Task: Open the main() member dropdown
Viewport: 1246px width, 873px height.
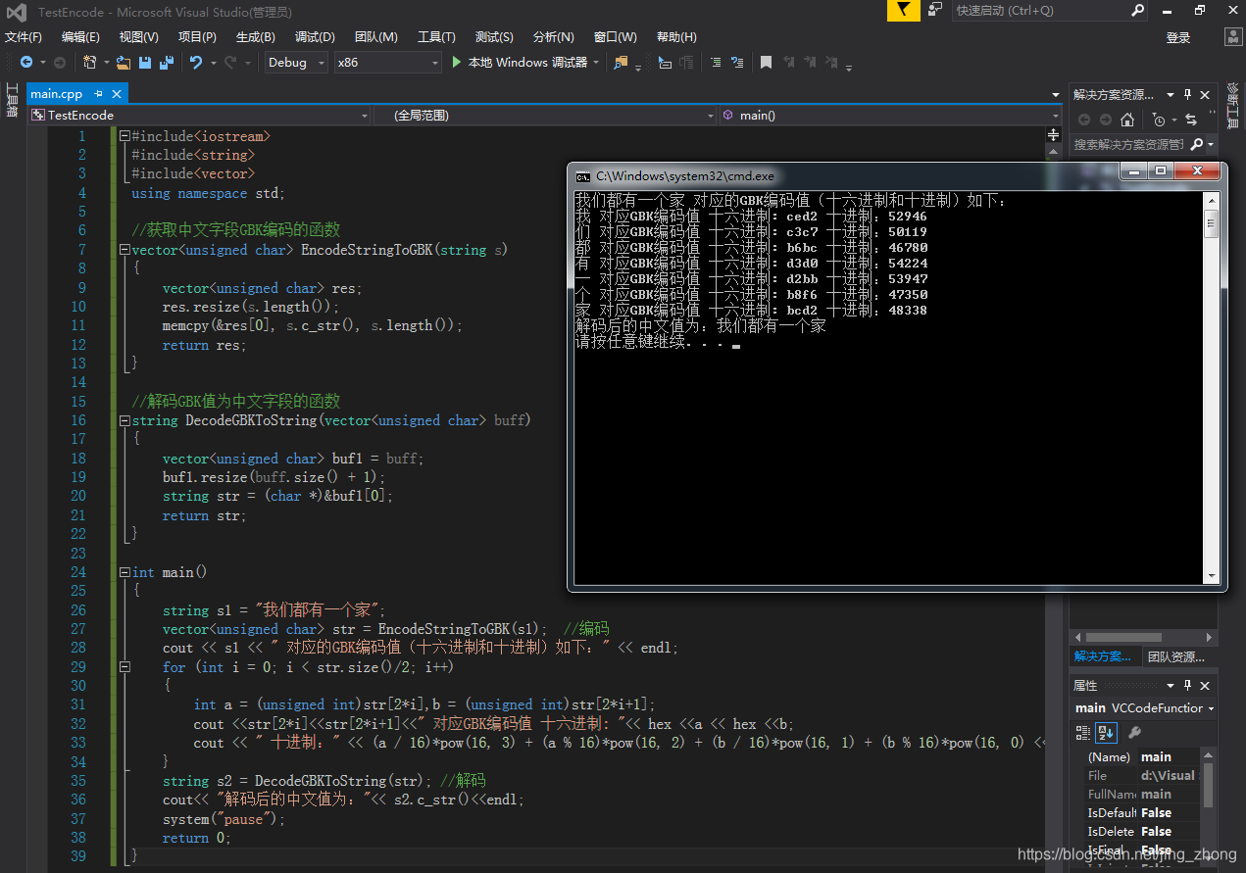Action: (890, 115)
